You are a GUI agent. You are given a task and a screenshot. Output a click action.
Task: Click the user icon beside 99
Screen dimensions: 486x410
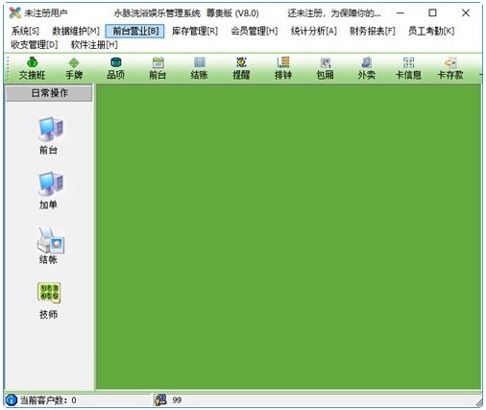(160, 399)
